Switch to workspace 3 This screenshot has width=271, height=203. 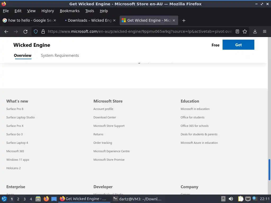click(x=25, y=199)
